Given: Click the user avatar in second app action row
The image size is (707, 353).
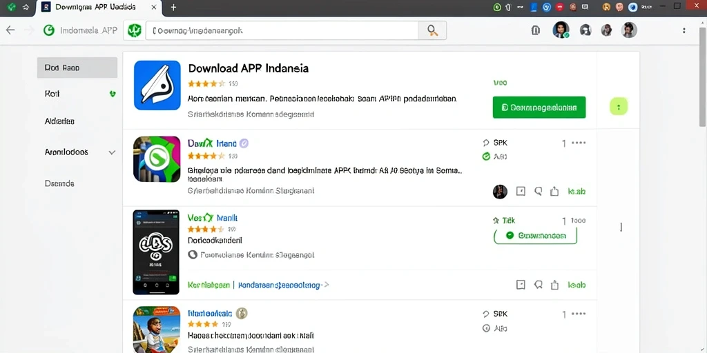Looking at the screenshot, I should click(x=500, y=192).
